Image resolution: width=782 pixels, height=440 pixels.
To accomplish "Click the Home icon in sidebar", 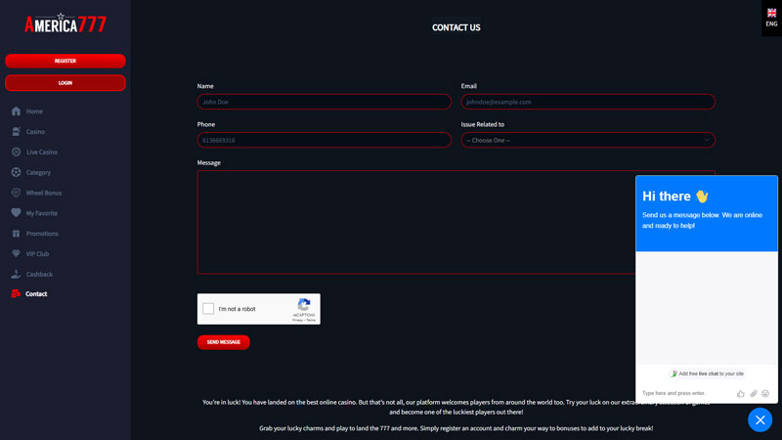I will tap(16, 111).
